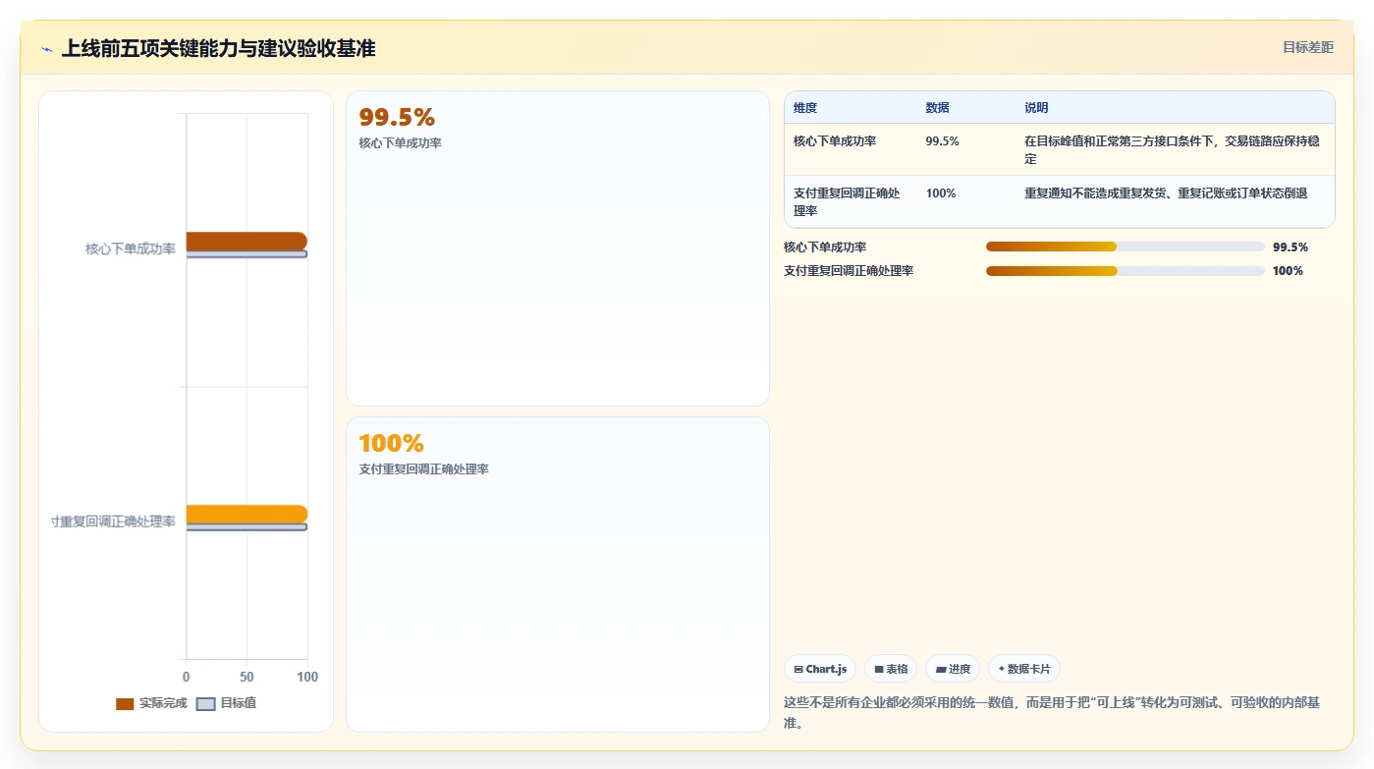Click the title 上线前五项关键能力与建议验收基准
The image size is (1374, 769).
click(x=218, y=48)
